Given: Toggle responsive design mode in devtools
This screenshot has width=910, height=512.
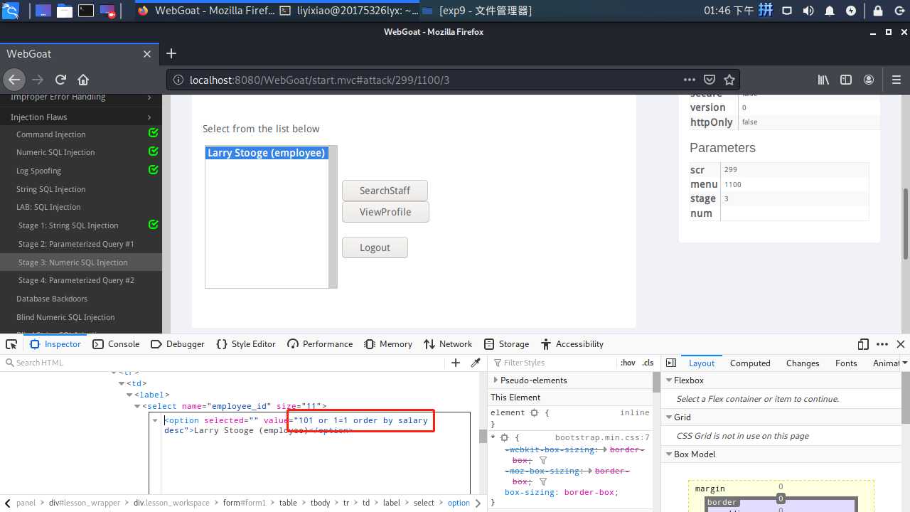Looking at the screenshot, I should coord(863,344).
